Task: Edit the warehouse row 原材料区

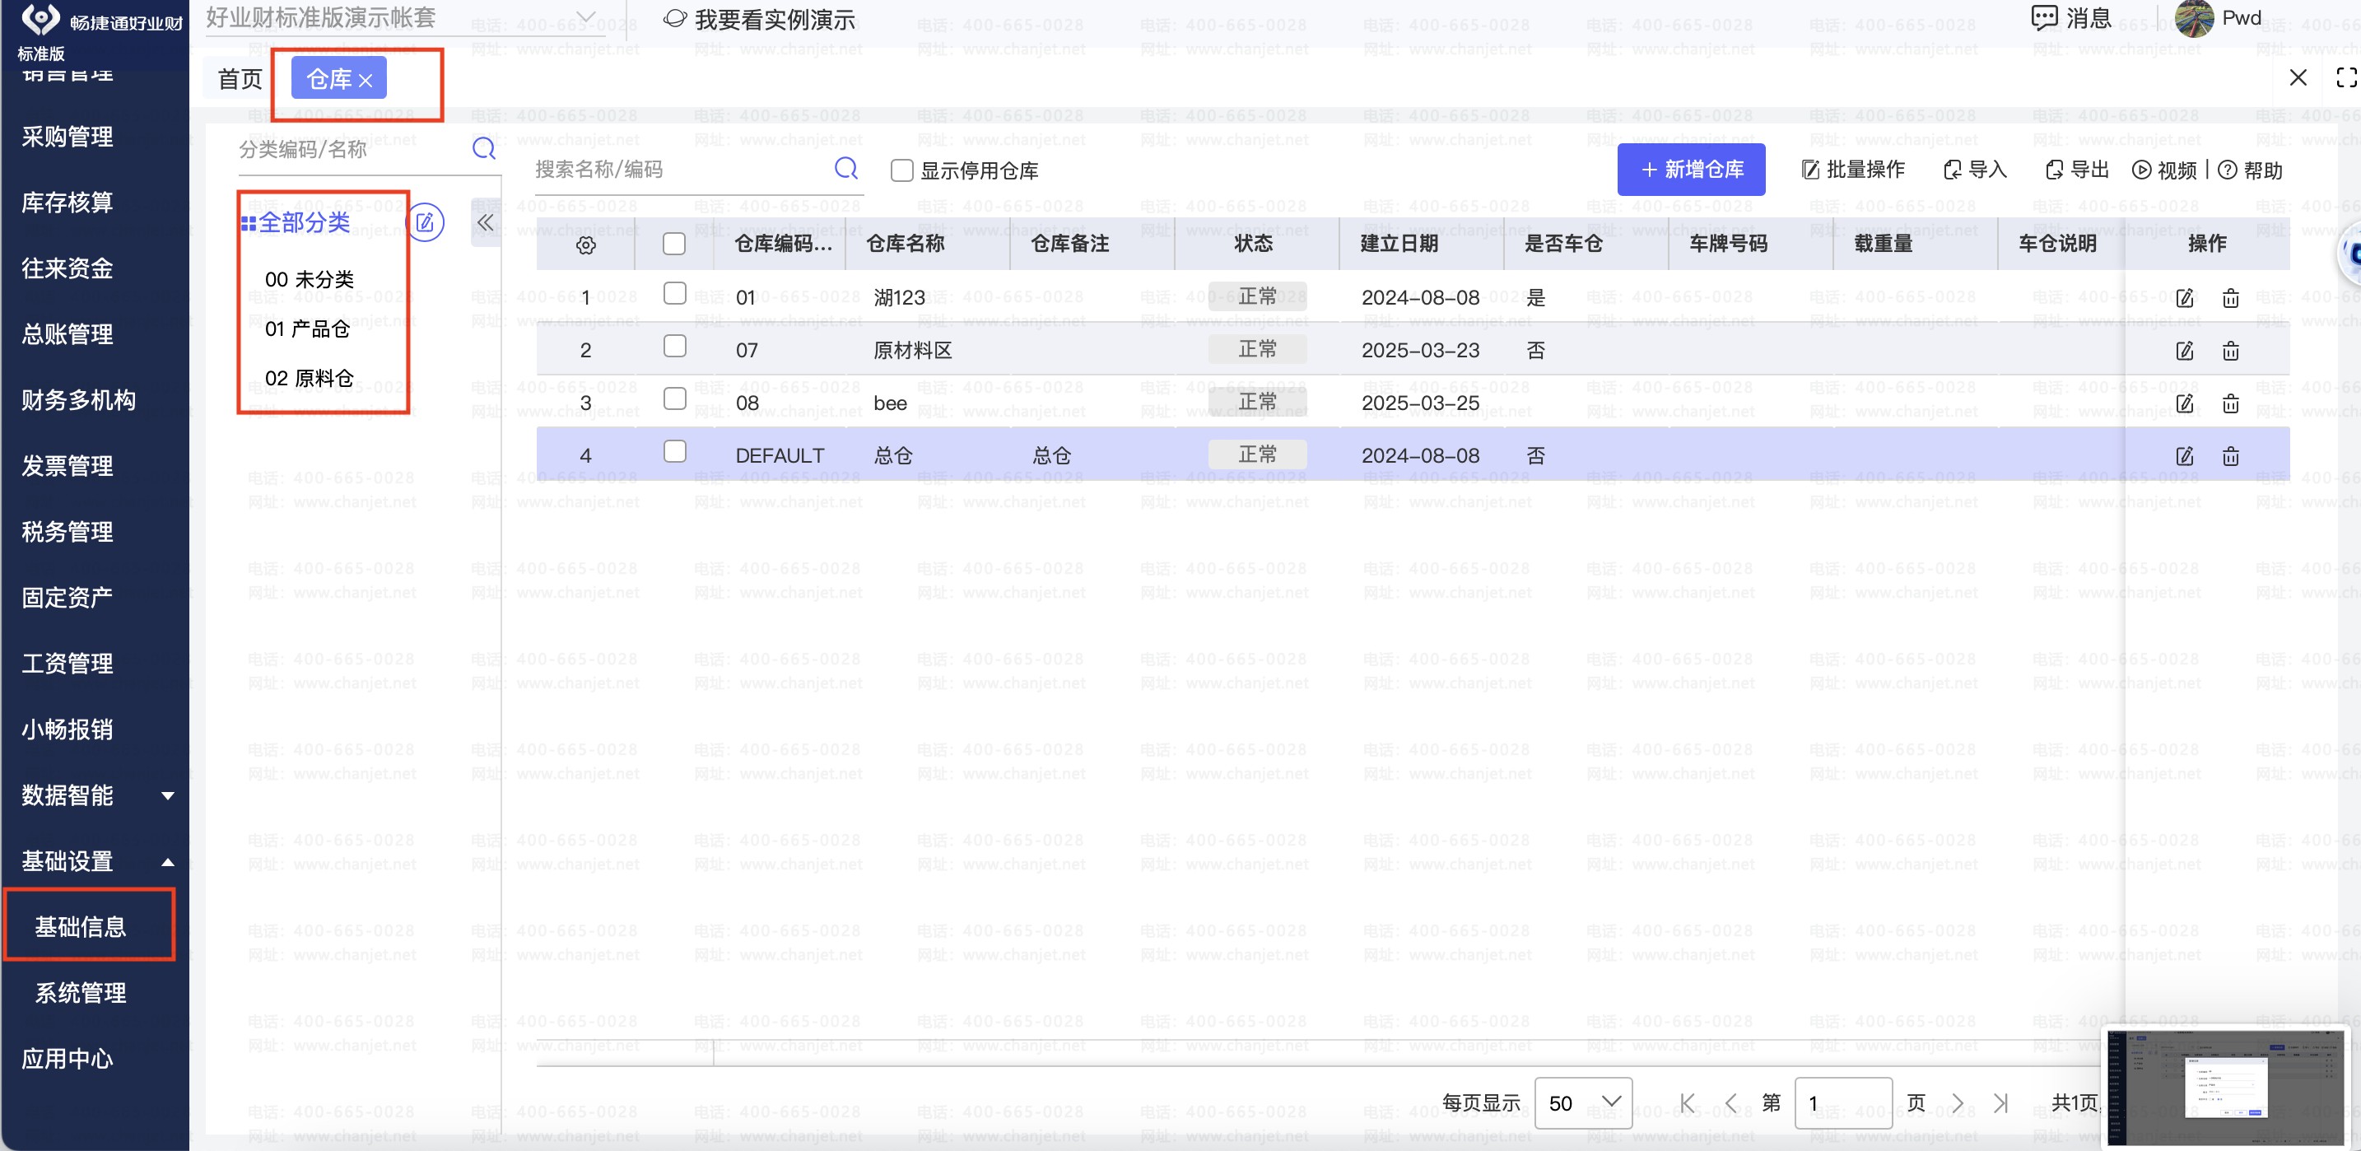Action: coord(2185,351)
